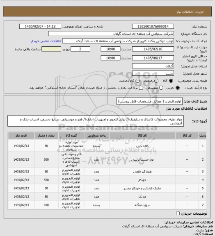Screen dimensions: 215x236
Task: Click the تاریخ نیاز column header
Action: pyautogui.click(x=21, y=136)
